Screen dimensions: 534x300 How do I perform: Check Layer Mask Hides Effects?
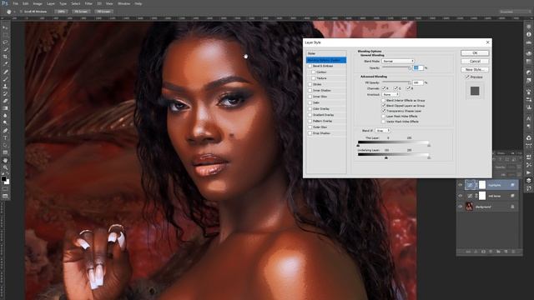[x=384, y=117]
